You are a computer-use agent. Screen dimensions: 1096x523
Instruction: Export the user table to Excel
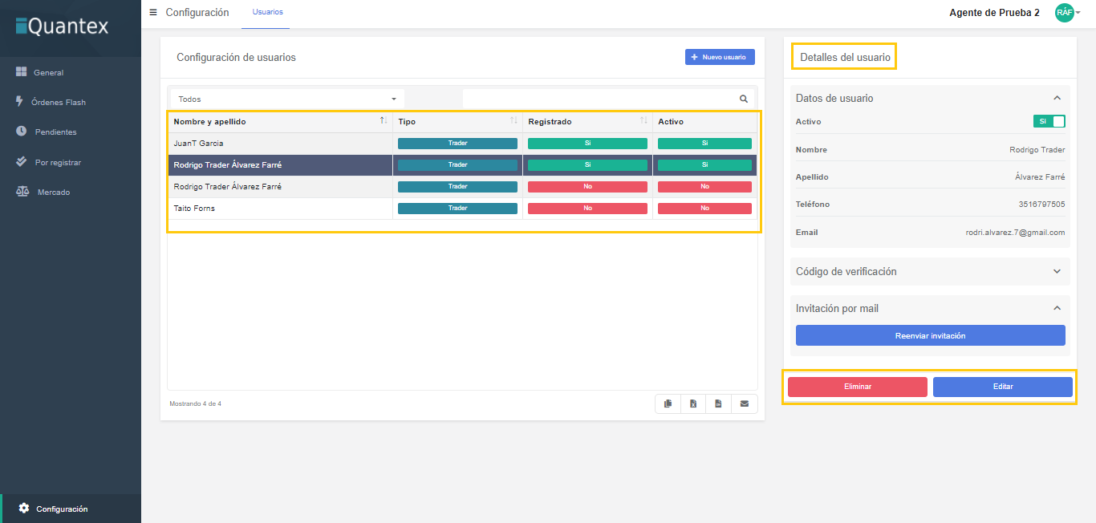click(693, 403)
